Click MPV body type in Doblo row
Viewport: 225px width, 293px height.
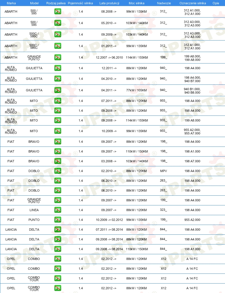(164, 171)
